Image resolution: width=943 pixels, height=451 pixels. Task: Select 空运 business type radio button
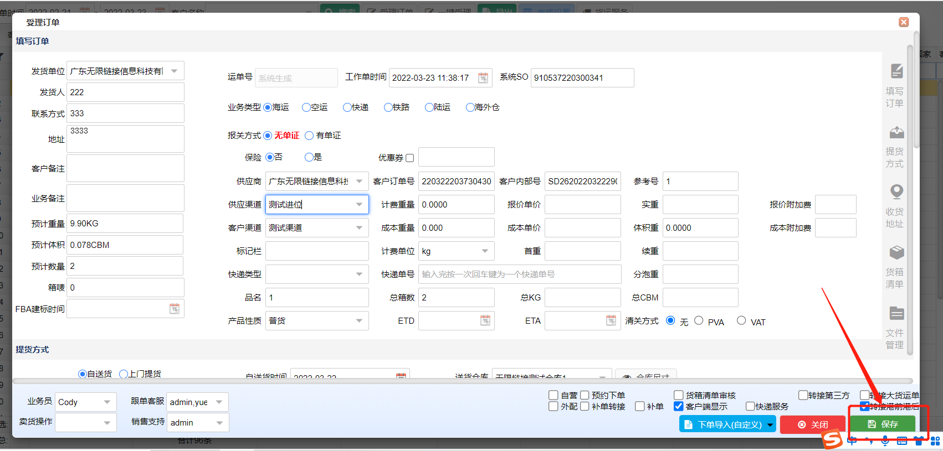[x=306, y=107]
